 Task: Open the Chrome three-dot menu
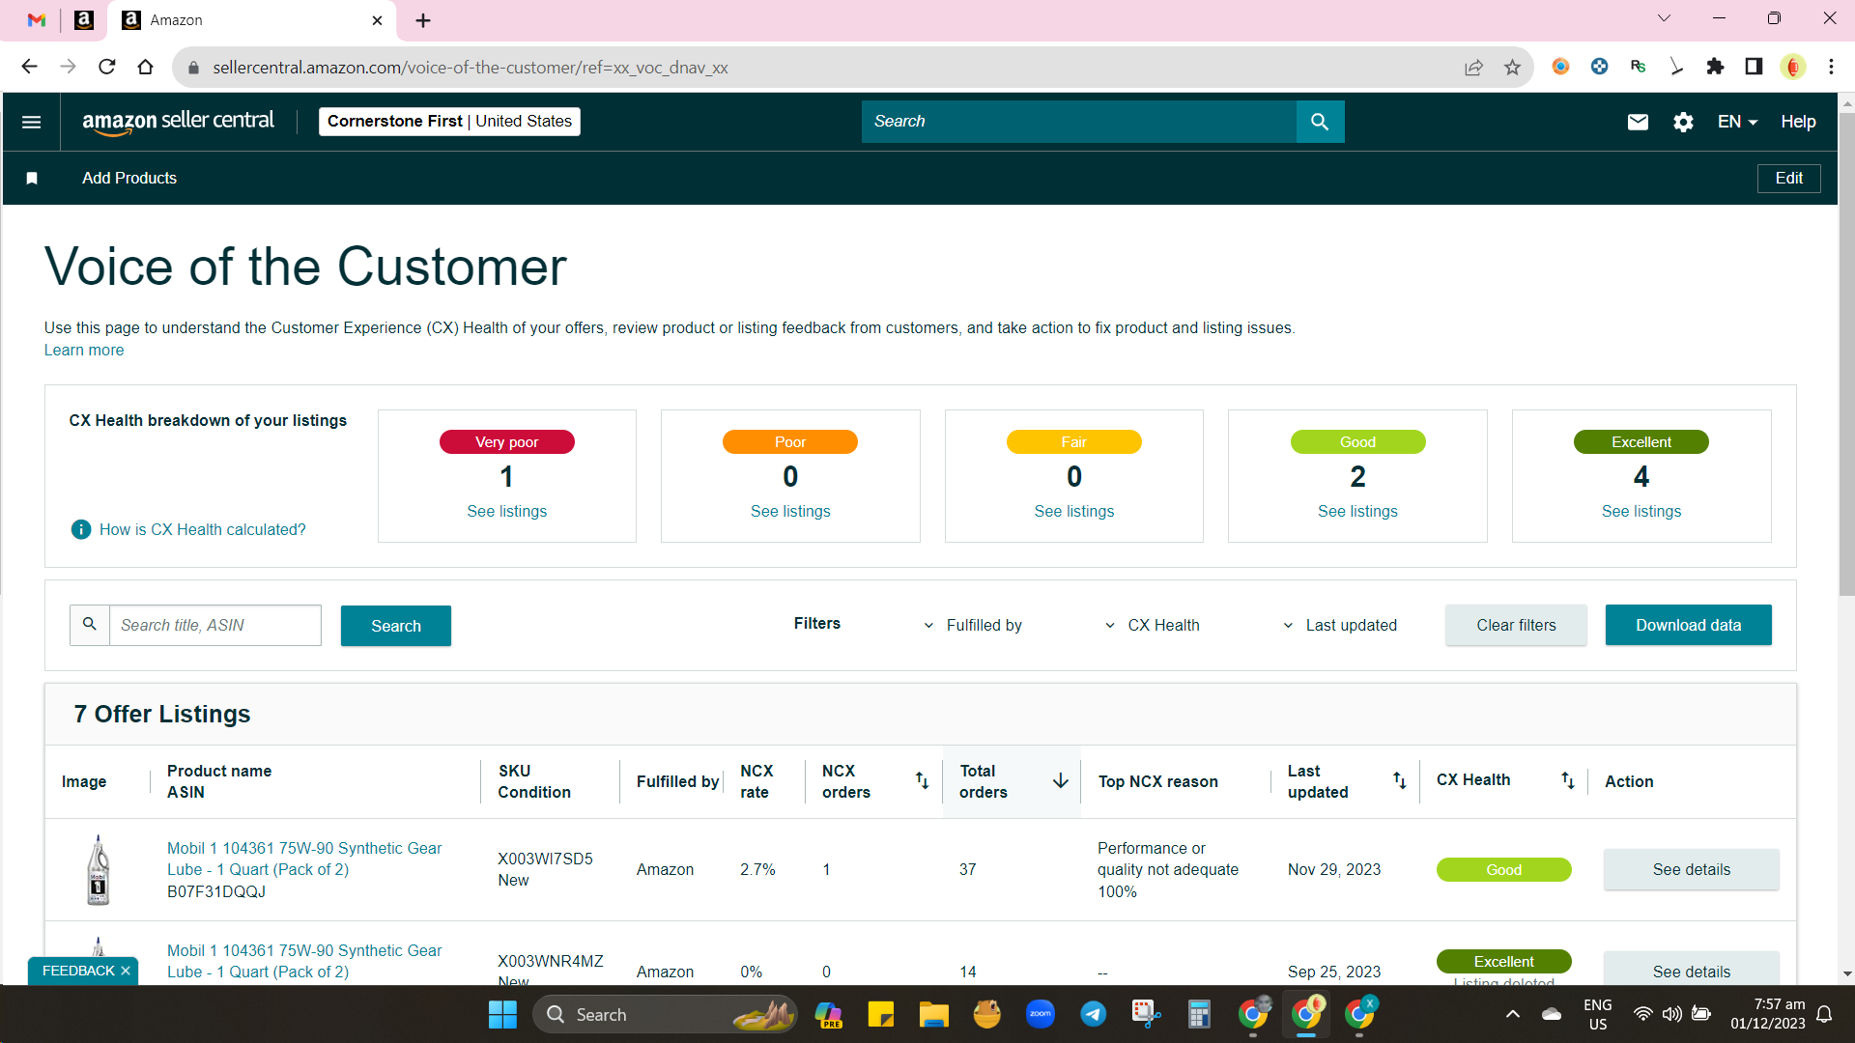1831,67
